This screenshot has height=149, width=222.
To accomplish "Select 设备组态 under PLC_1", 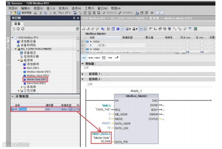I will click(x=30, y=53).
